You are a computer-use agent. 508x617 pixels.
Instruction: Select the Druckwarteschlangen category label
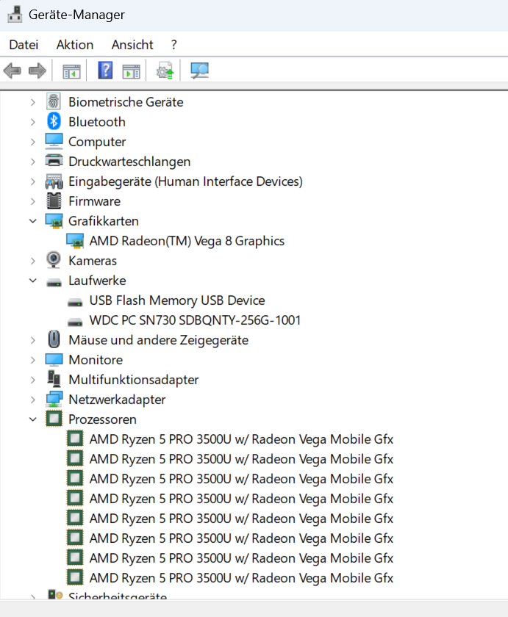coord(129,162)
